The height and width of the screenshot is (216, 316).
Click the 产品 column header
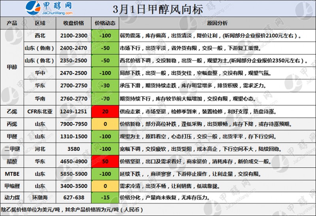pyautogui.click(x=12, y=23)
